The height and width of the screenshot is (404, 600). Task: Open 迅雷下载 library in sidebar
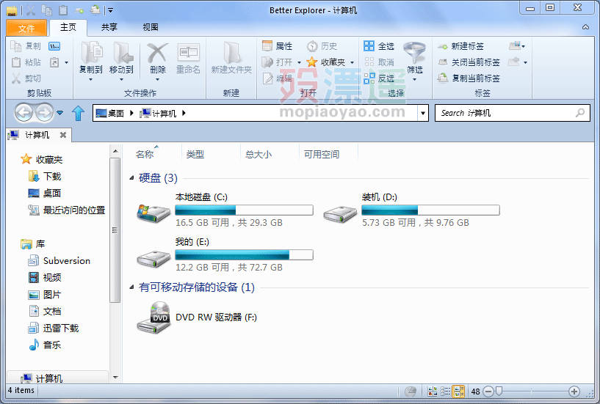click(54, 328)
